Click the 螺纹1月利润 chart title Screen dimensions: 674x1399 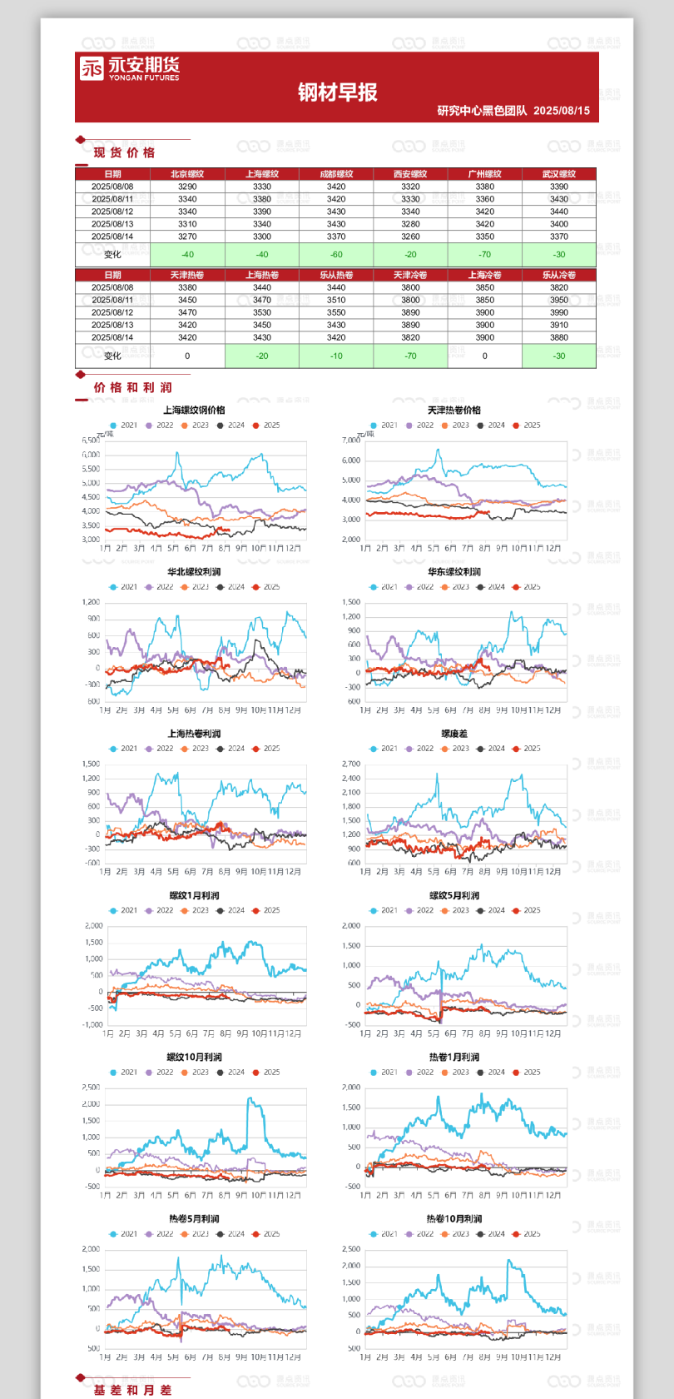pos(194,895)
